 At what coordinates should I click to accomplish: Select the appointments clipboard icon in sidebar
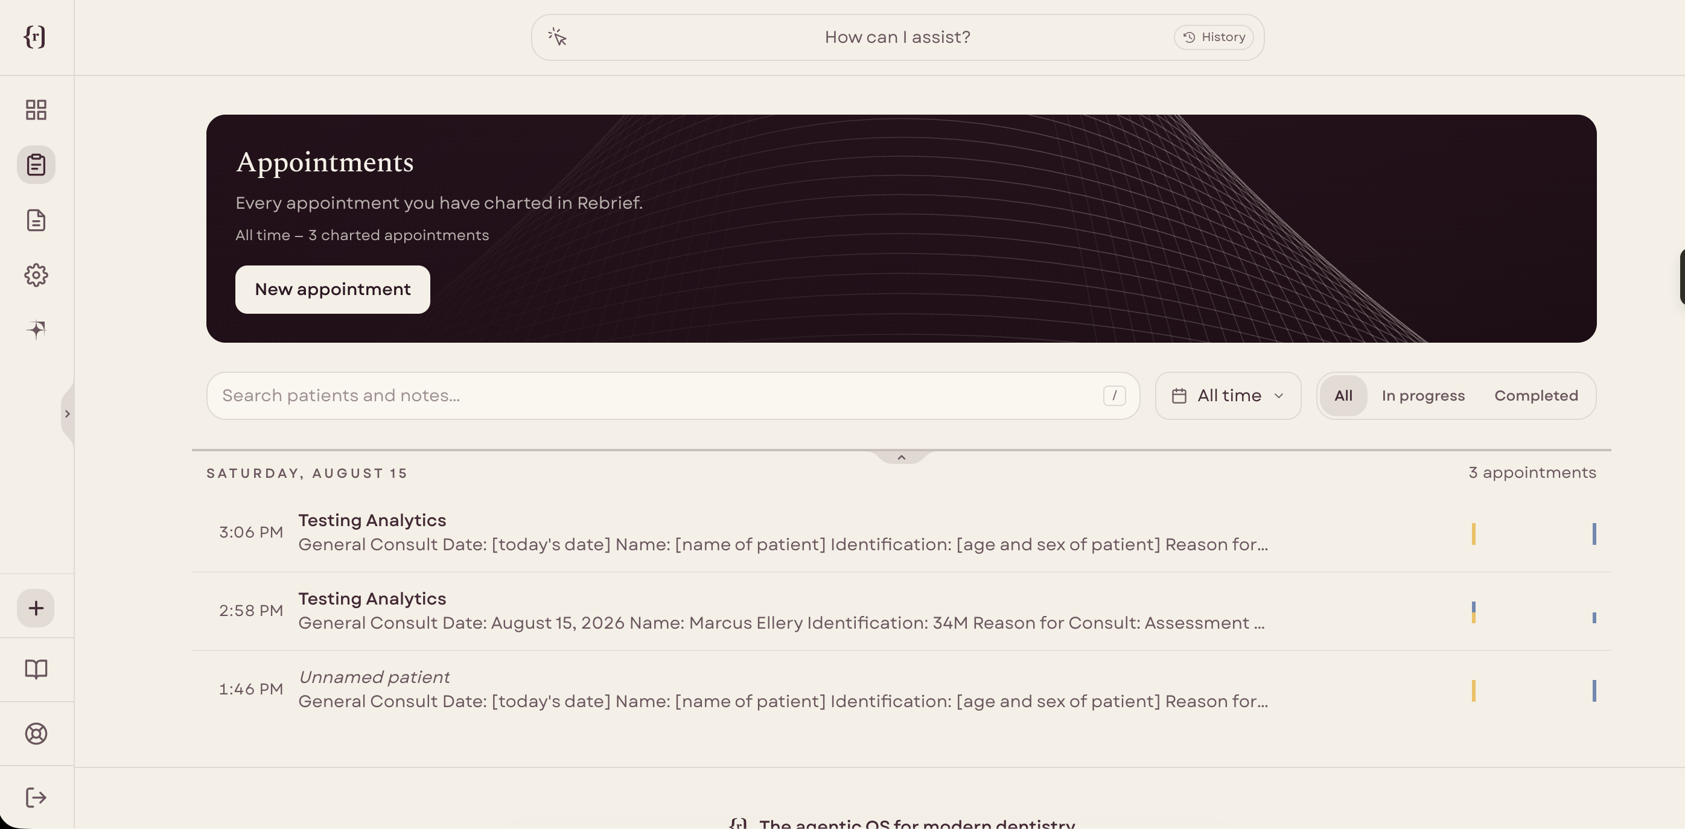(36, 165)
